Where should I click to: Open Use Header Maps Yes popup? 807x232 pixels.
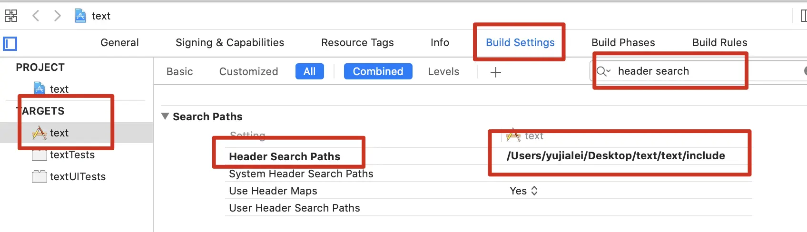[523, 191]
